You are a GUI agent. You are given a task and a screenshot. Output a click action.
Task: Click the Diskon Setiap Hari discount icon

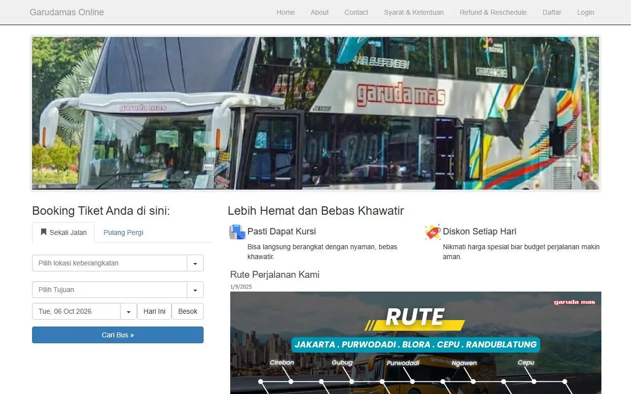pos(433,232)
